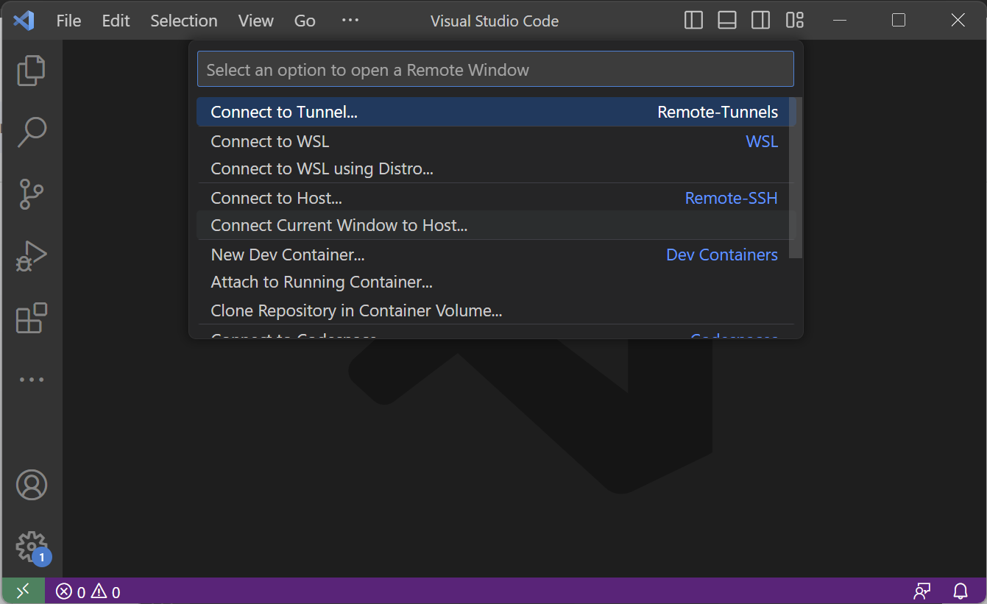Screen dimensions: 987x604
Task: Open the errors and warnings status item
Action: [x=88, y=591]
